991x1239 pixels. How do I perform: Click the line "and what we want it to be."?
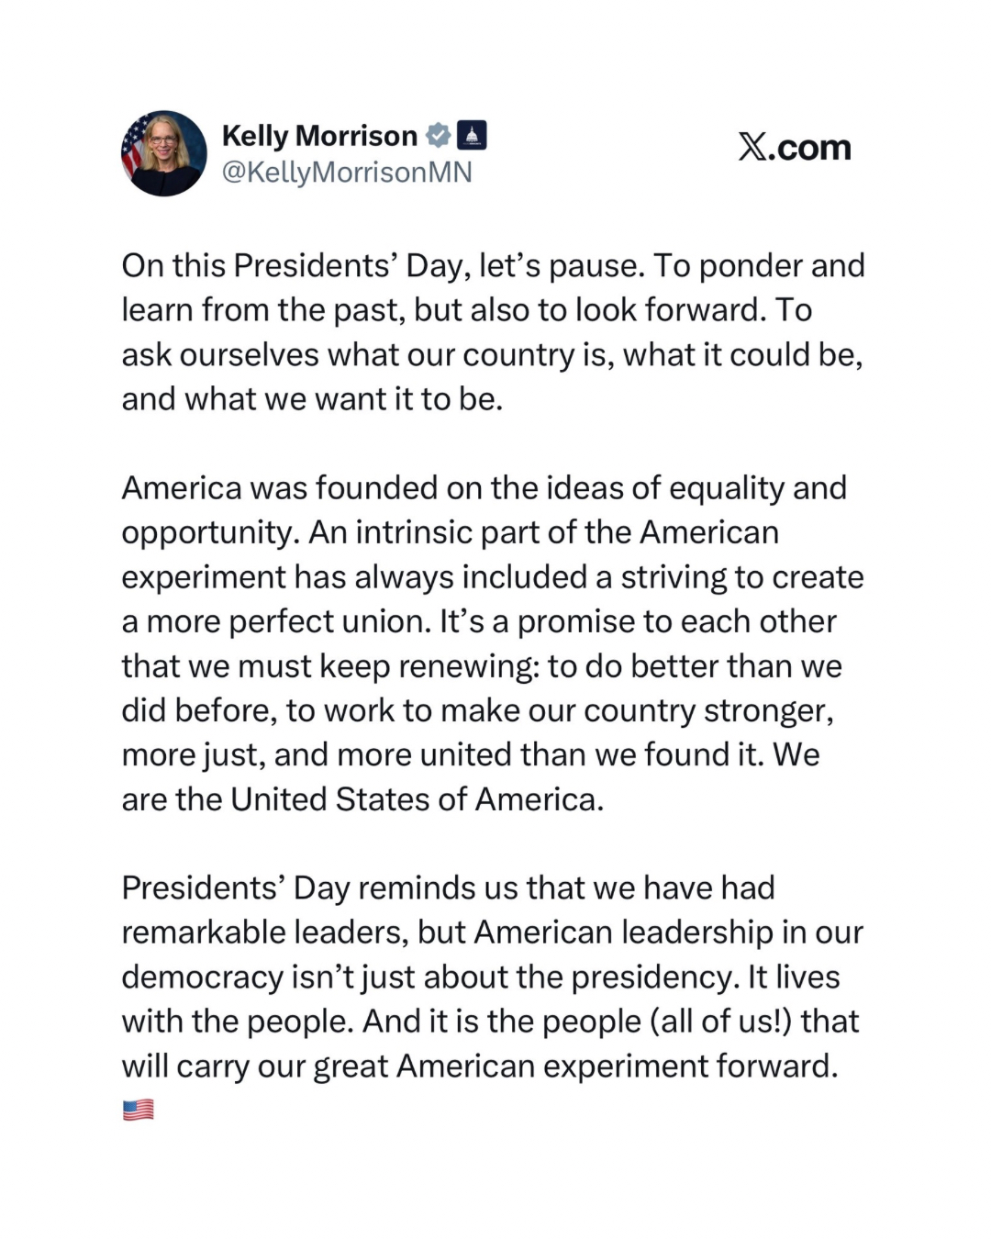click(312, 399)
